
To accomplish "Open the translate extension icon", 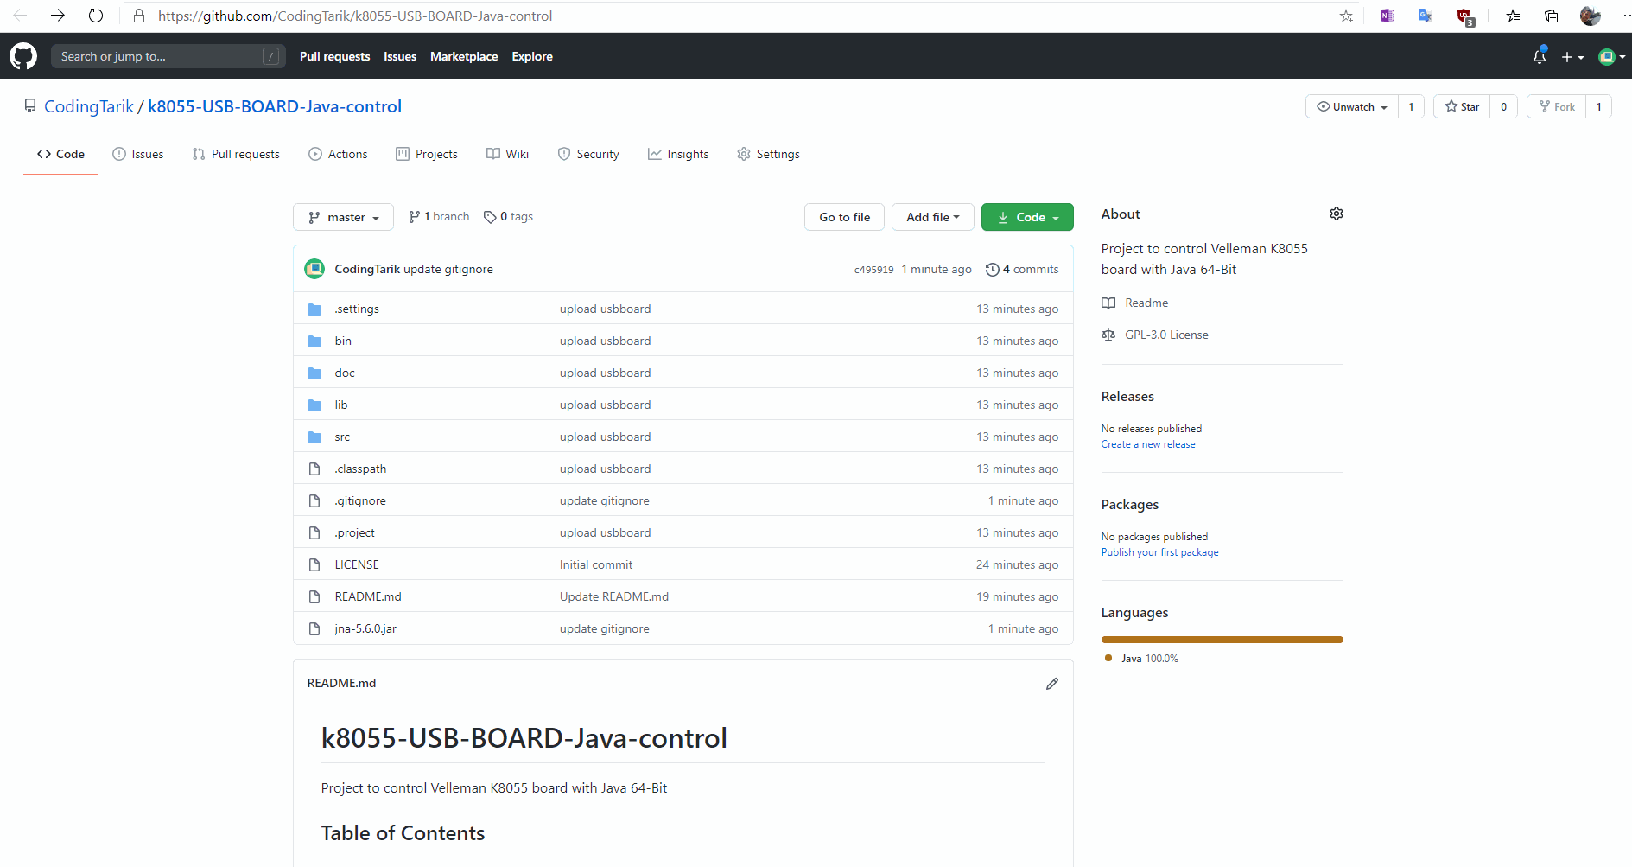I will (x=1426, y=16).
